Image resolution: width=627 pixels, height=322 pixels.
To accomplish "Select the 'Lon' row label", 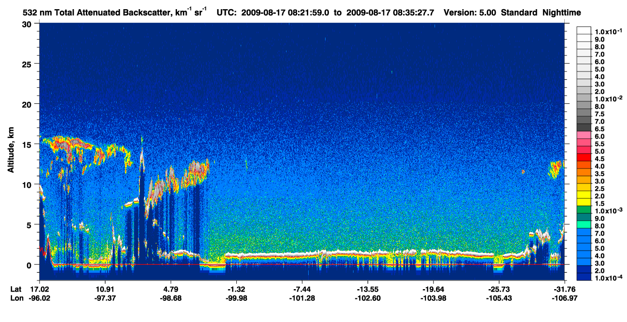I will click(16, 298).
